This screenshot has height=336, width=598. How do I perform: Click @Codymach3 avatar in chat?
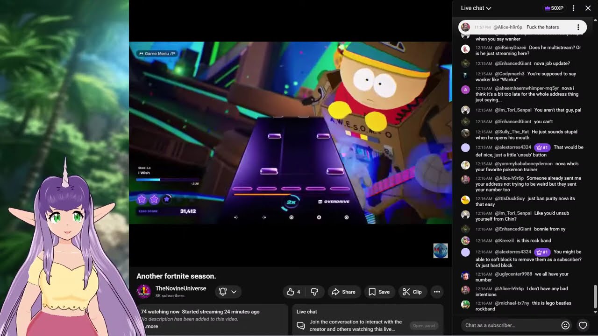(x=465, y=75)
